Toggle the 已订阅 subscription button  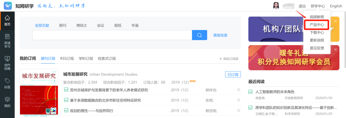pos(233,75)
